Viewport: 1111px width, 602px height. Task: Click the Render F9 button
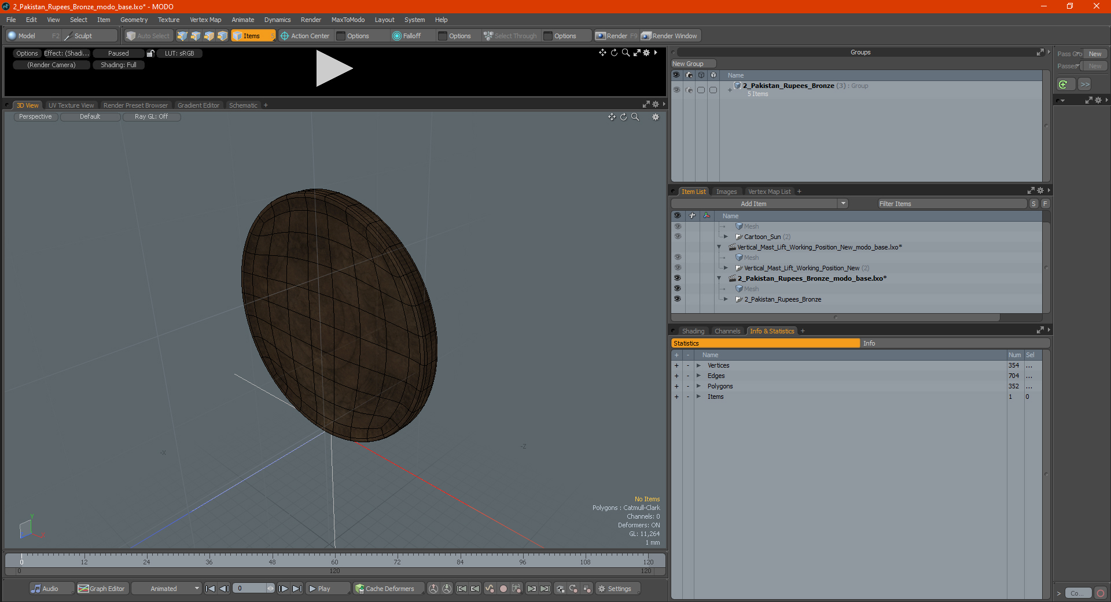click(616, 36)
